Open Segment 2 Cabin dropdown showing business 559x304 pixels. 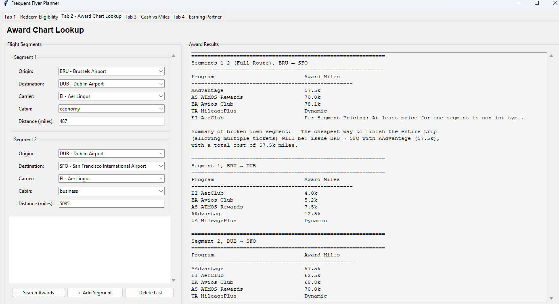pyautogui.click(x=111, y=191)
